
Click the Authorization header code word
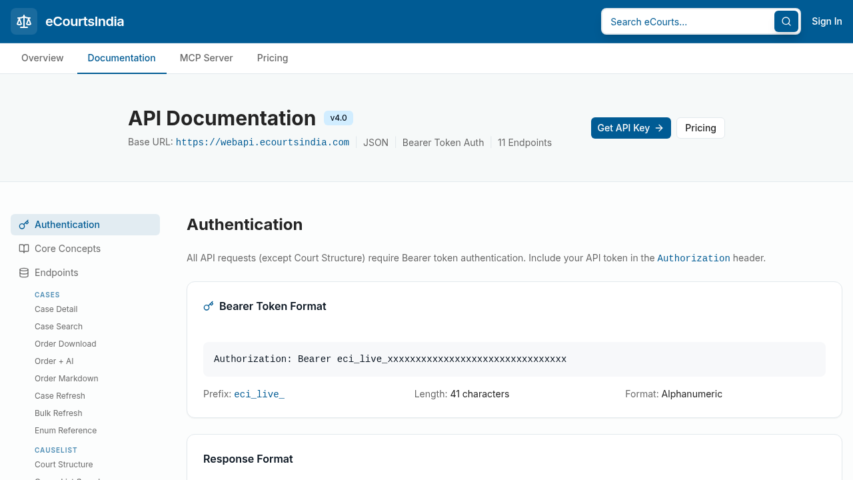tap(694, 258)
